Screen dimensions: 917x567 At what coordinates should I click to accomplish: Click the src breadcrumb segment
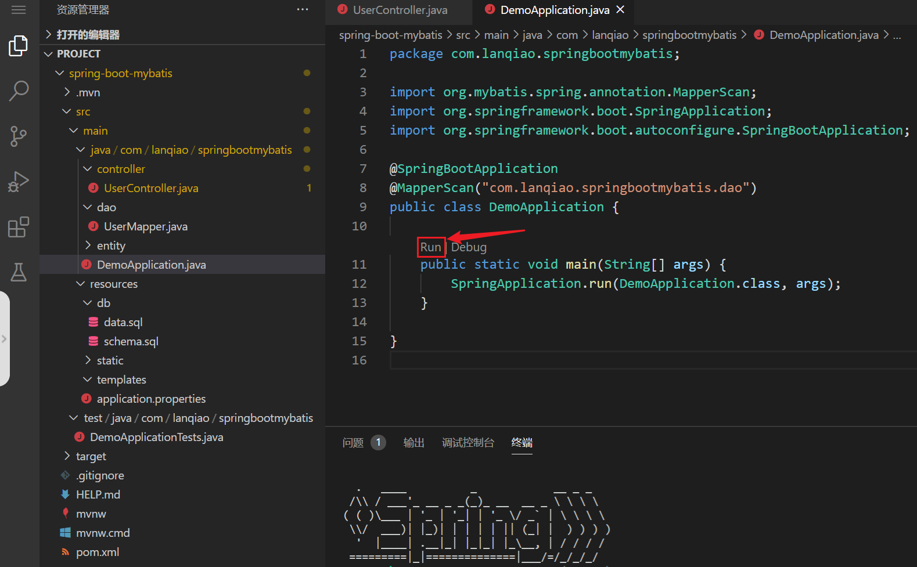coord(463,35)
